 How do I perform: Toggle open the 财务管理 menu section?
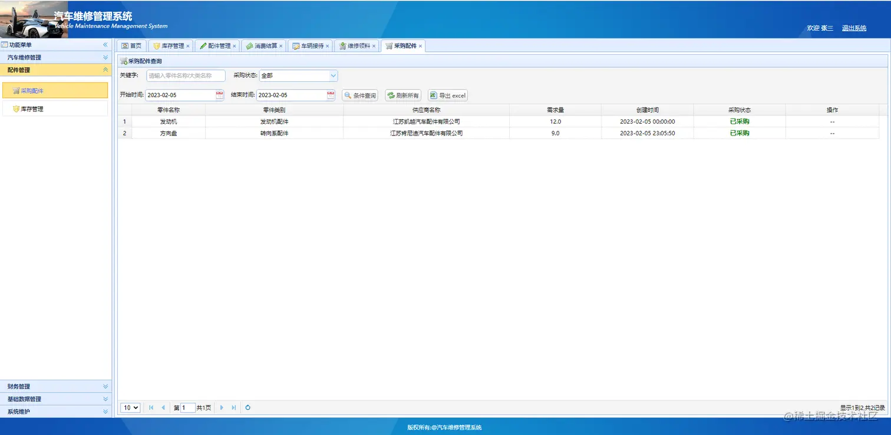click(56, 386)
